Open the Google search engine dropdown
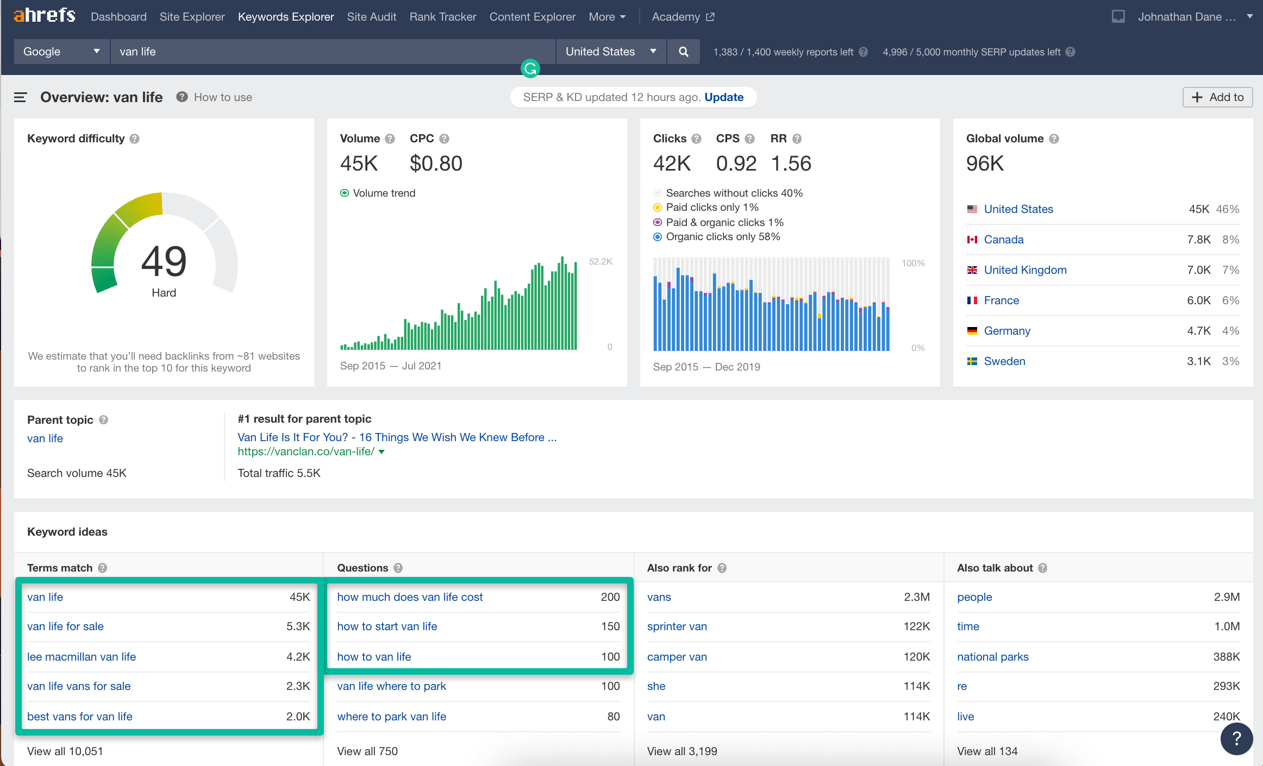This screenshot has width=1263, height=766. click(61, 52)
